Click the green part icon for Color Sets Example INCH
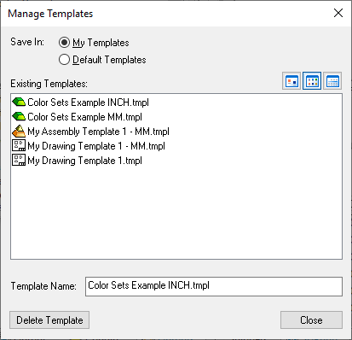This screenshot has width=352, height=340. 19,102
